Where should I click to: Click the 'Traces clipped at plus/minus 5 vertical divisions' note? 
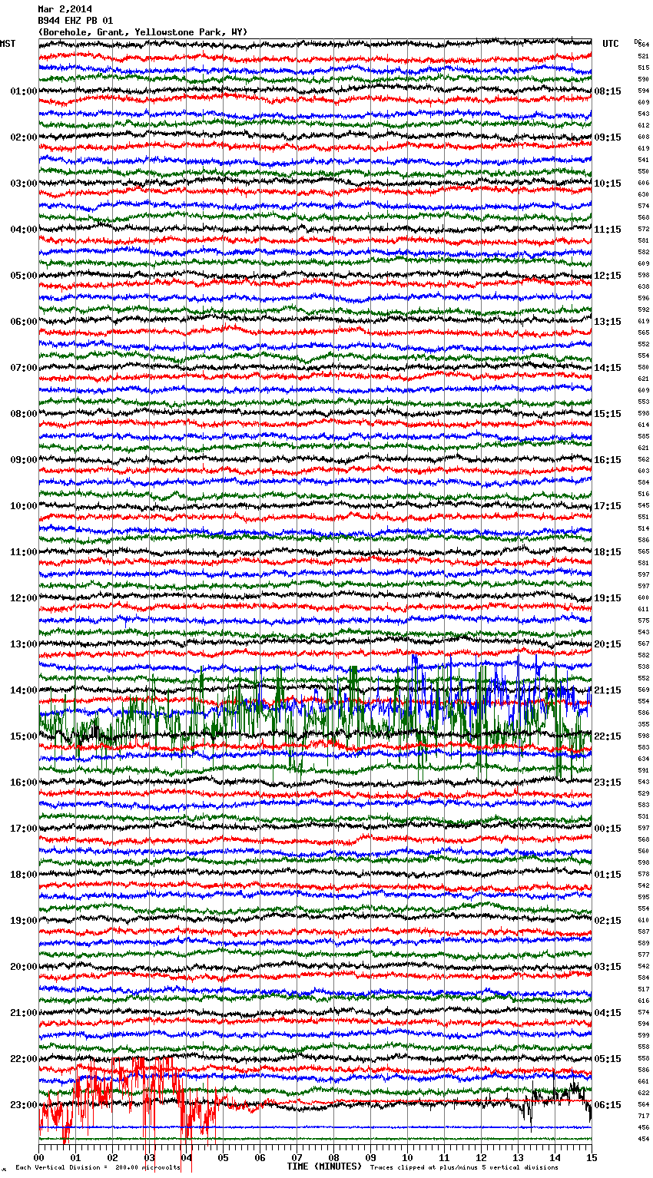point(464,1167)
